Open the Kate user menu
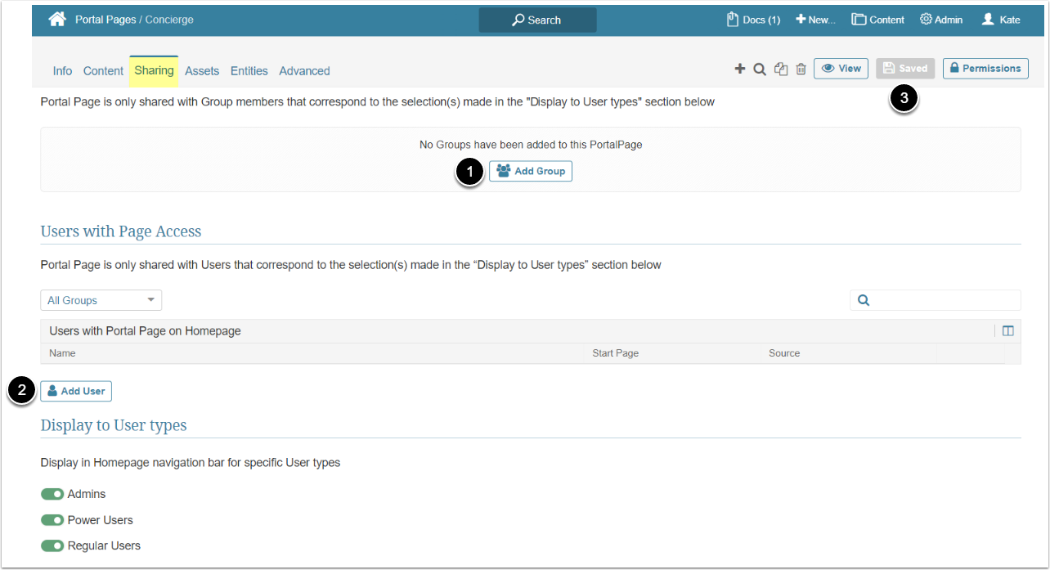This screenshot has width=1050, height=570. coord(1001,20)
